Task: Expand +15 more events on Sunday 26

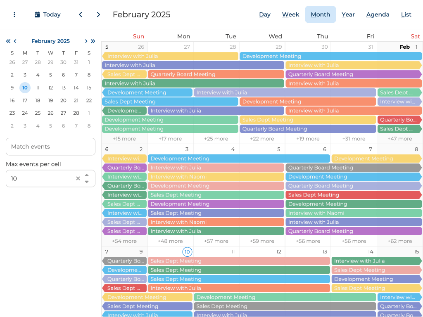Action: tap(124, 139)
